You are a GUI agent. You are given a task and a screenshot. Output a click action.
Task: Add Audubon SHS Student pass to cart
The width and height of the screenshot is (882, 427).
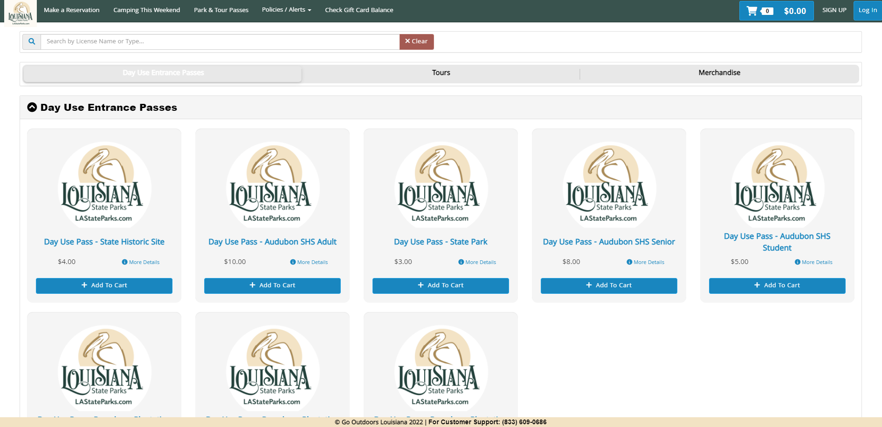[778, 285]
